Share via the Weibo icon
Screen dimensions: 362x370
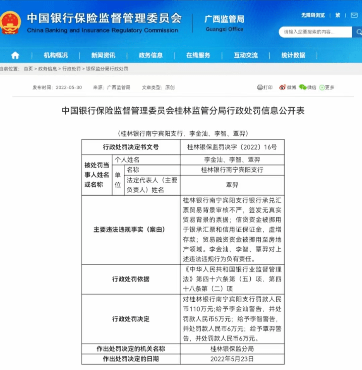click(x=282, y=87)
